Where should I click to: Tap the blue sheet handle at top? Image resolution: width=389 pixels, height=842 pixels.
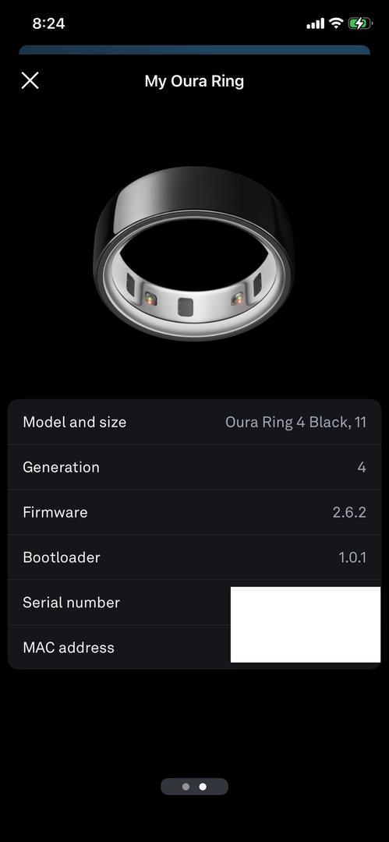(195, 50)
